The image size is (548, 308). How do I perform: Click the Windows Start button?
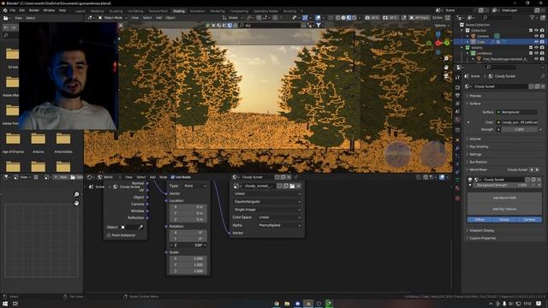(5, 304)
